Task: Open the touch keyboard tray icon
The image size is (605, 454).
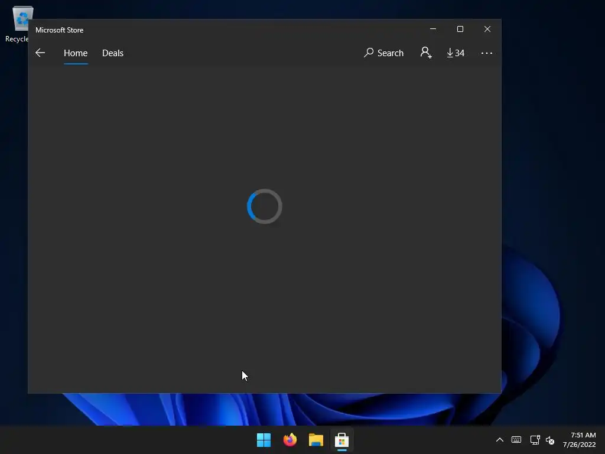Action: [x=516, y=440]
